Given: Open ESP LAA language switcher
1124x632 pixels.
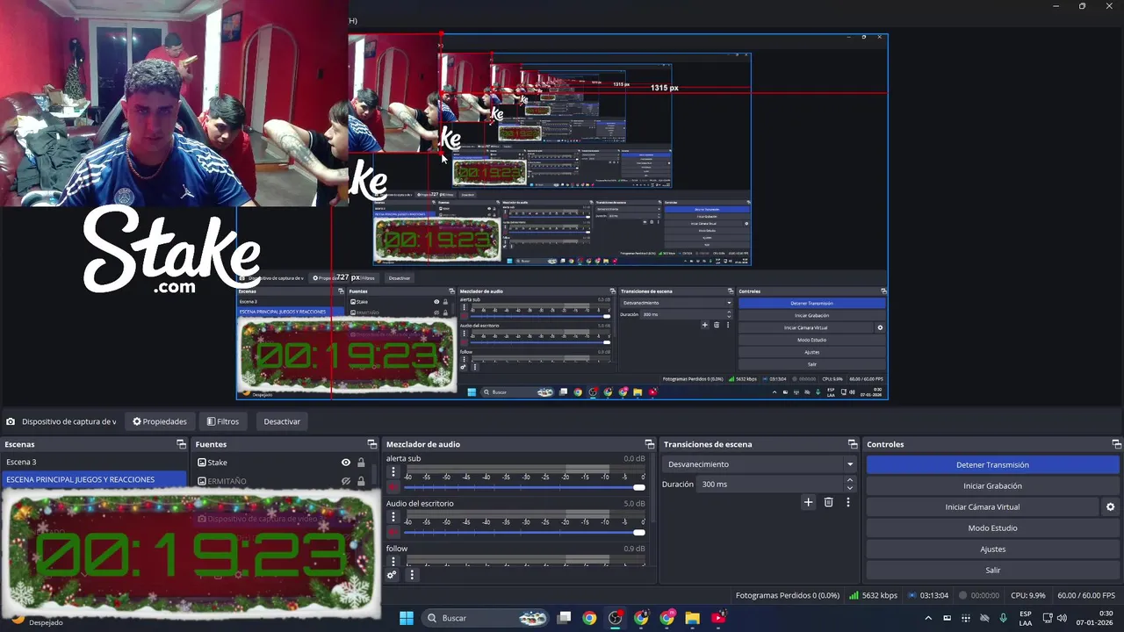Looking at the screenshot, I should click(x=1026, y=618).
